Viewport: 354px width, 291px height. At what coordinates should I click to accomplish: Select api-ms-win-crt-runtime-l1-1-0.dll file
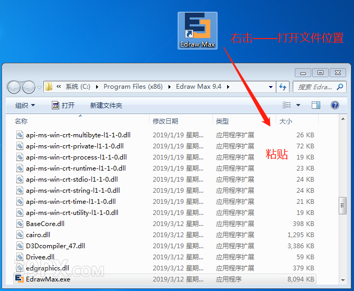coord(76,168)
